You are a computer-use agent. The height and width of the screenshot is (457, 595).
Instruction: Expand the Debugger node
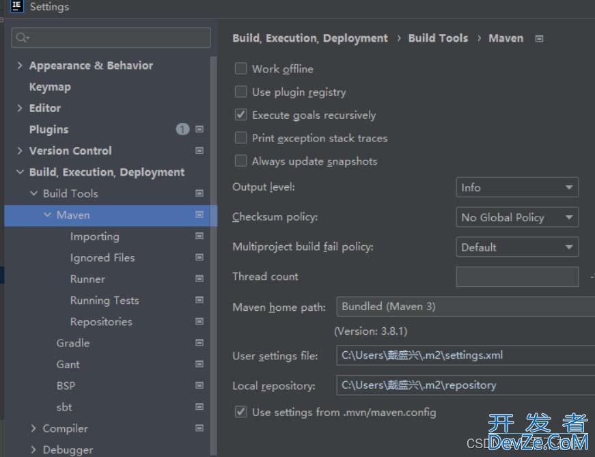[x=33, y=449]
